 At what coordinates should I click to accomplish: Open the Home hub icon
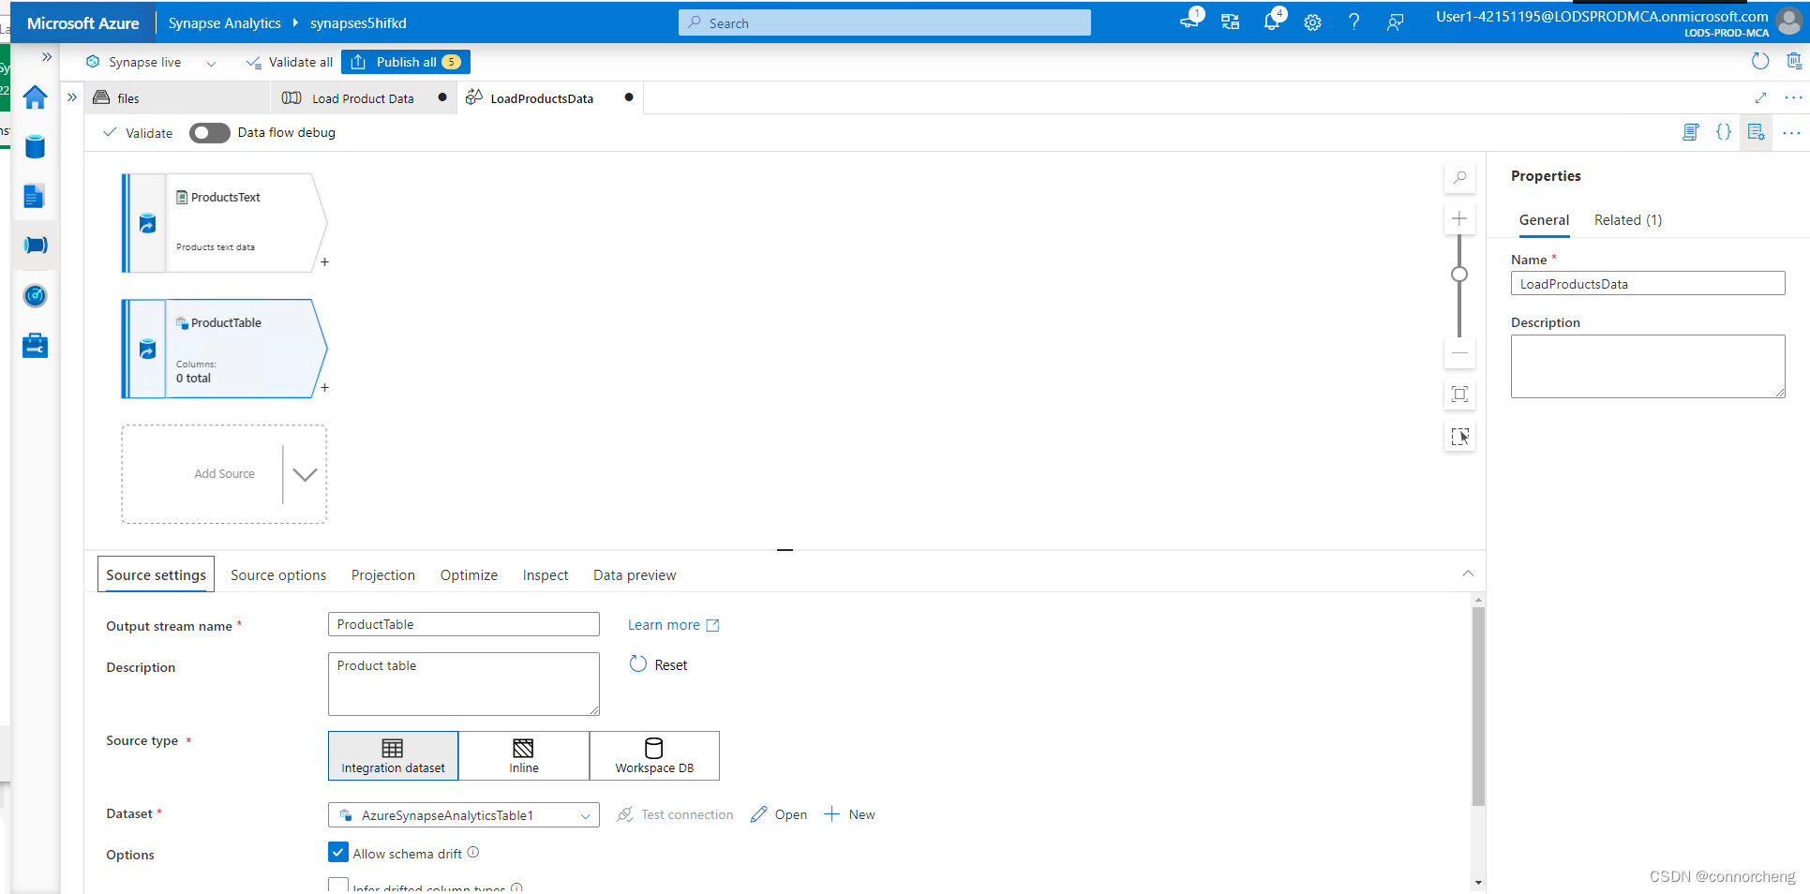(35, 97)
